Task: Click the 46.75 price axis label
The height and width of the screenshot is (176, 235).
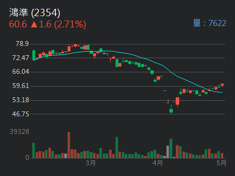Action: (21, 114)
